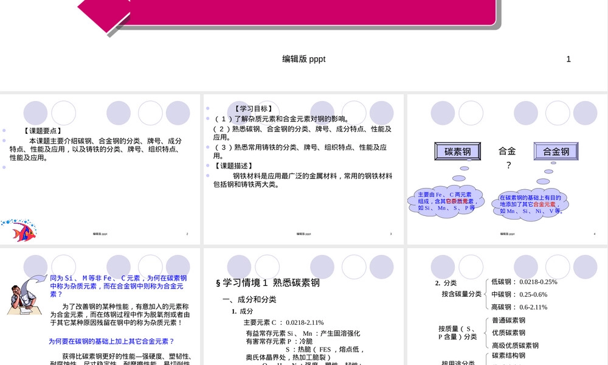The width and height of the screenshot is (608, 365).
Task: Click objective "（1）了解杂质元素和合金元素对钢的影响"
Action: (281, 119)
